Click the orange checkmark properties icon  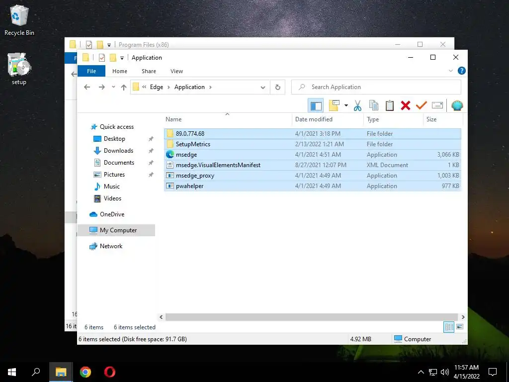pos(422,105)
